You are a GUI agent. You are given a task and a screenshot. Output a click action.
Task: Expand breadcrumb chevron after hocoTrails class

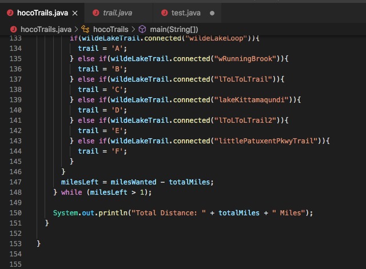[x=133, y=29]
